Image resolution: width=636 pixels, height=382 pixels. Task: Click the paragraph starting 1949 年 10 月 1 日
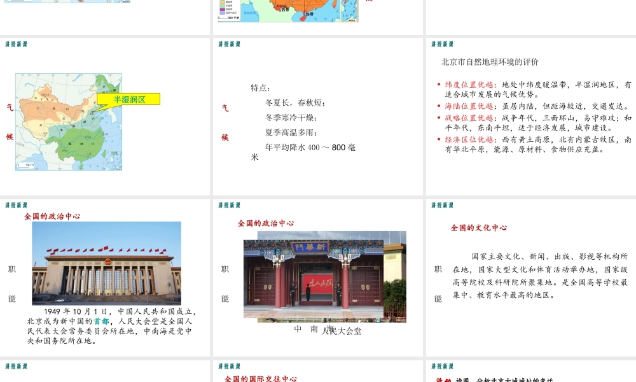pos(111,327)
